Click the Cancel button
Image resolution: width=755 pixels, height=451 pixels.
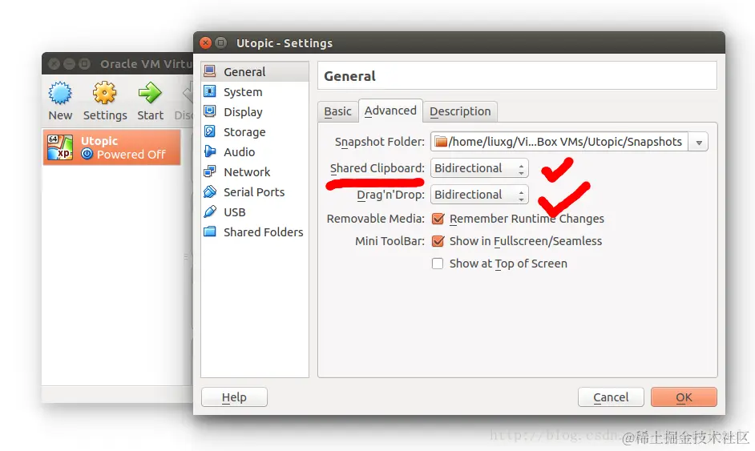tap(611, 397)
